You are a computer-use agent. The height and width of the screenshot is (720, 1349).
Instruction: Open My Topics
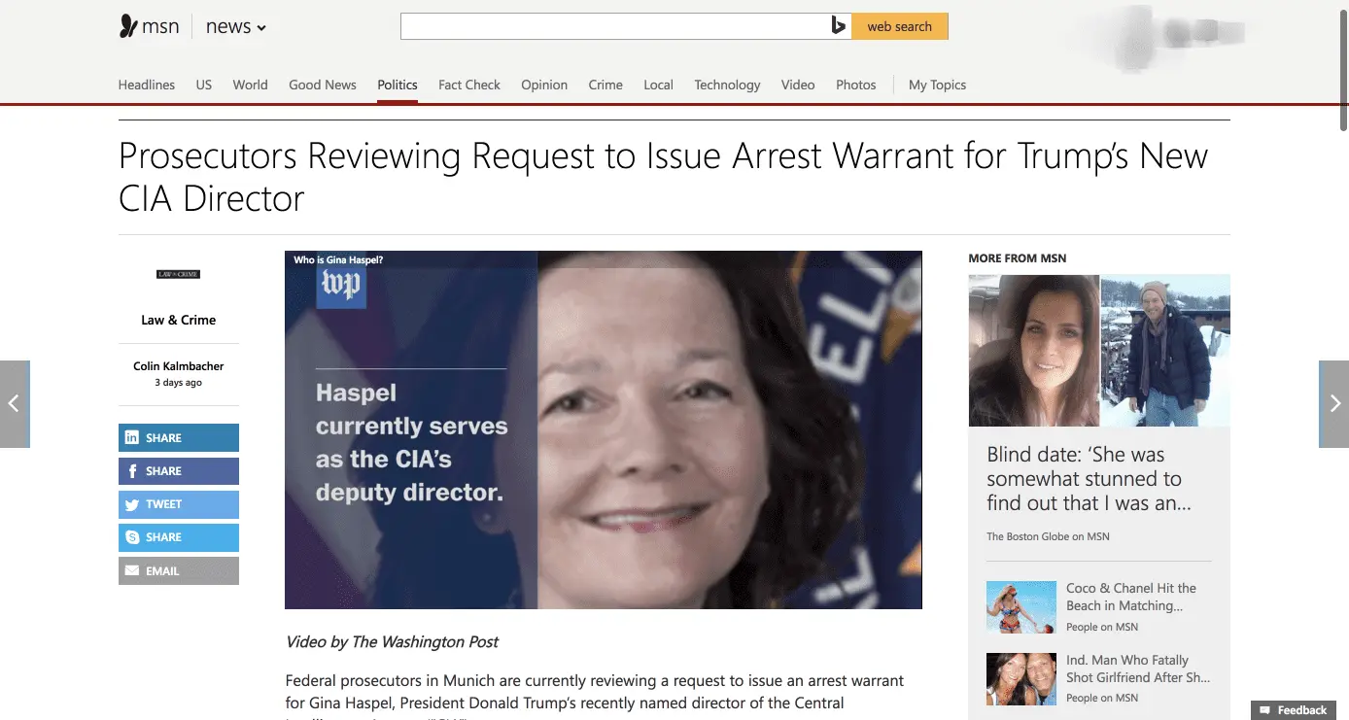pyautogui.click(x=937, y=85)
